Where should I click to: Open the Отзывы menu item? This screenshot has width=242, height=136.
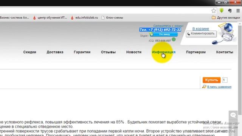coord(108,52)
